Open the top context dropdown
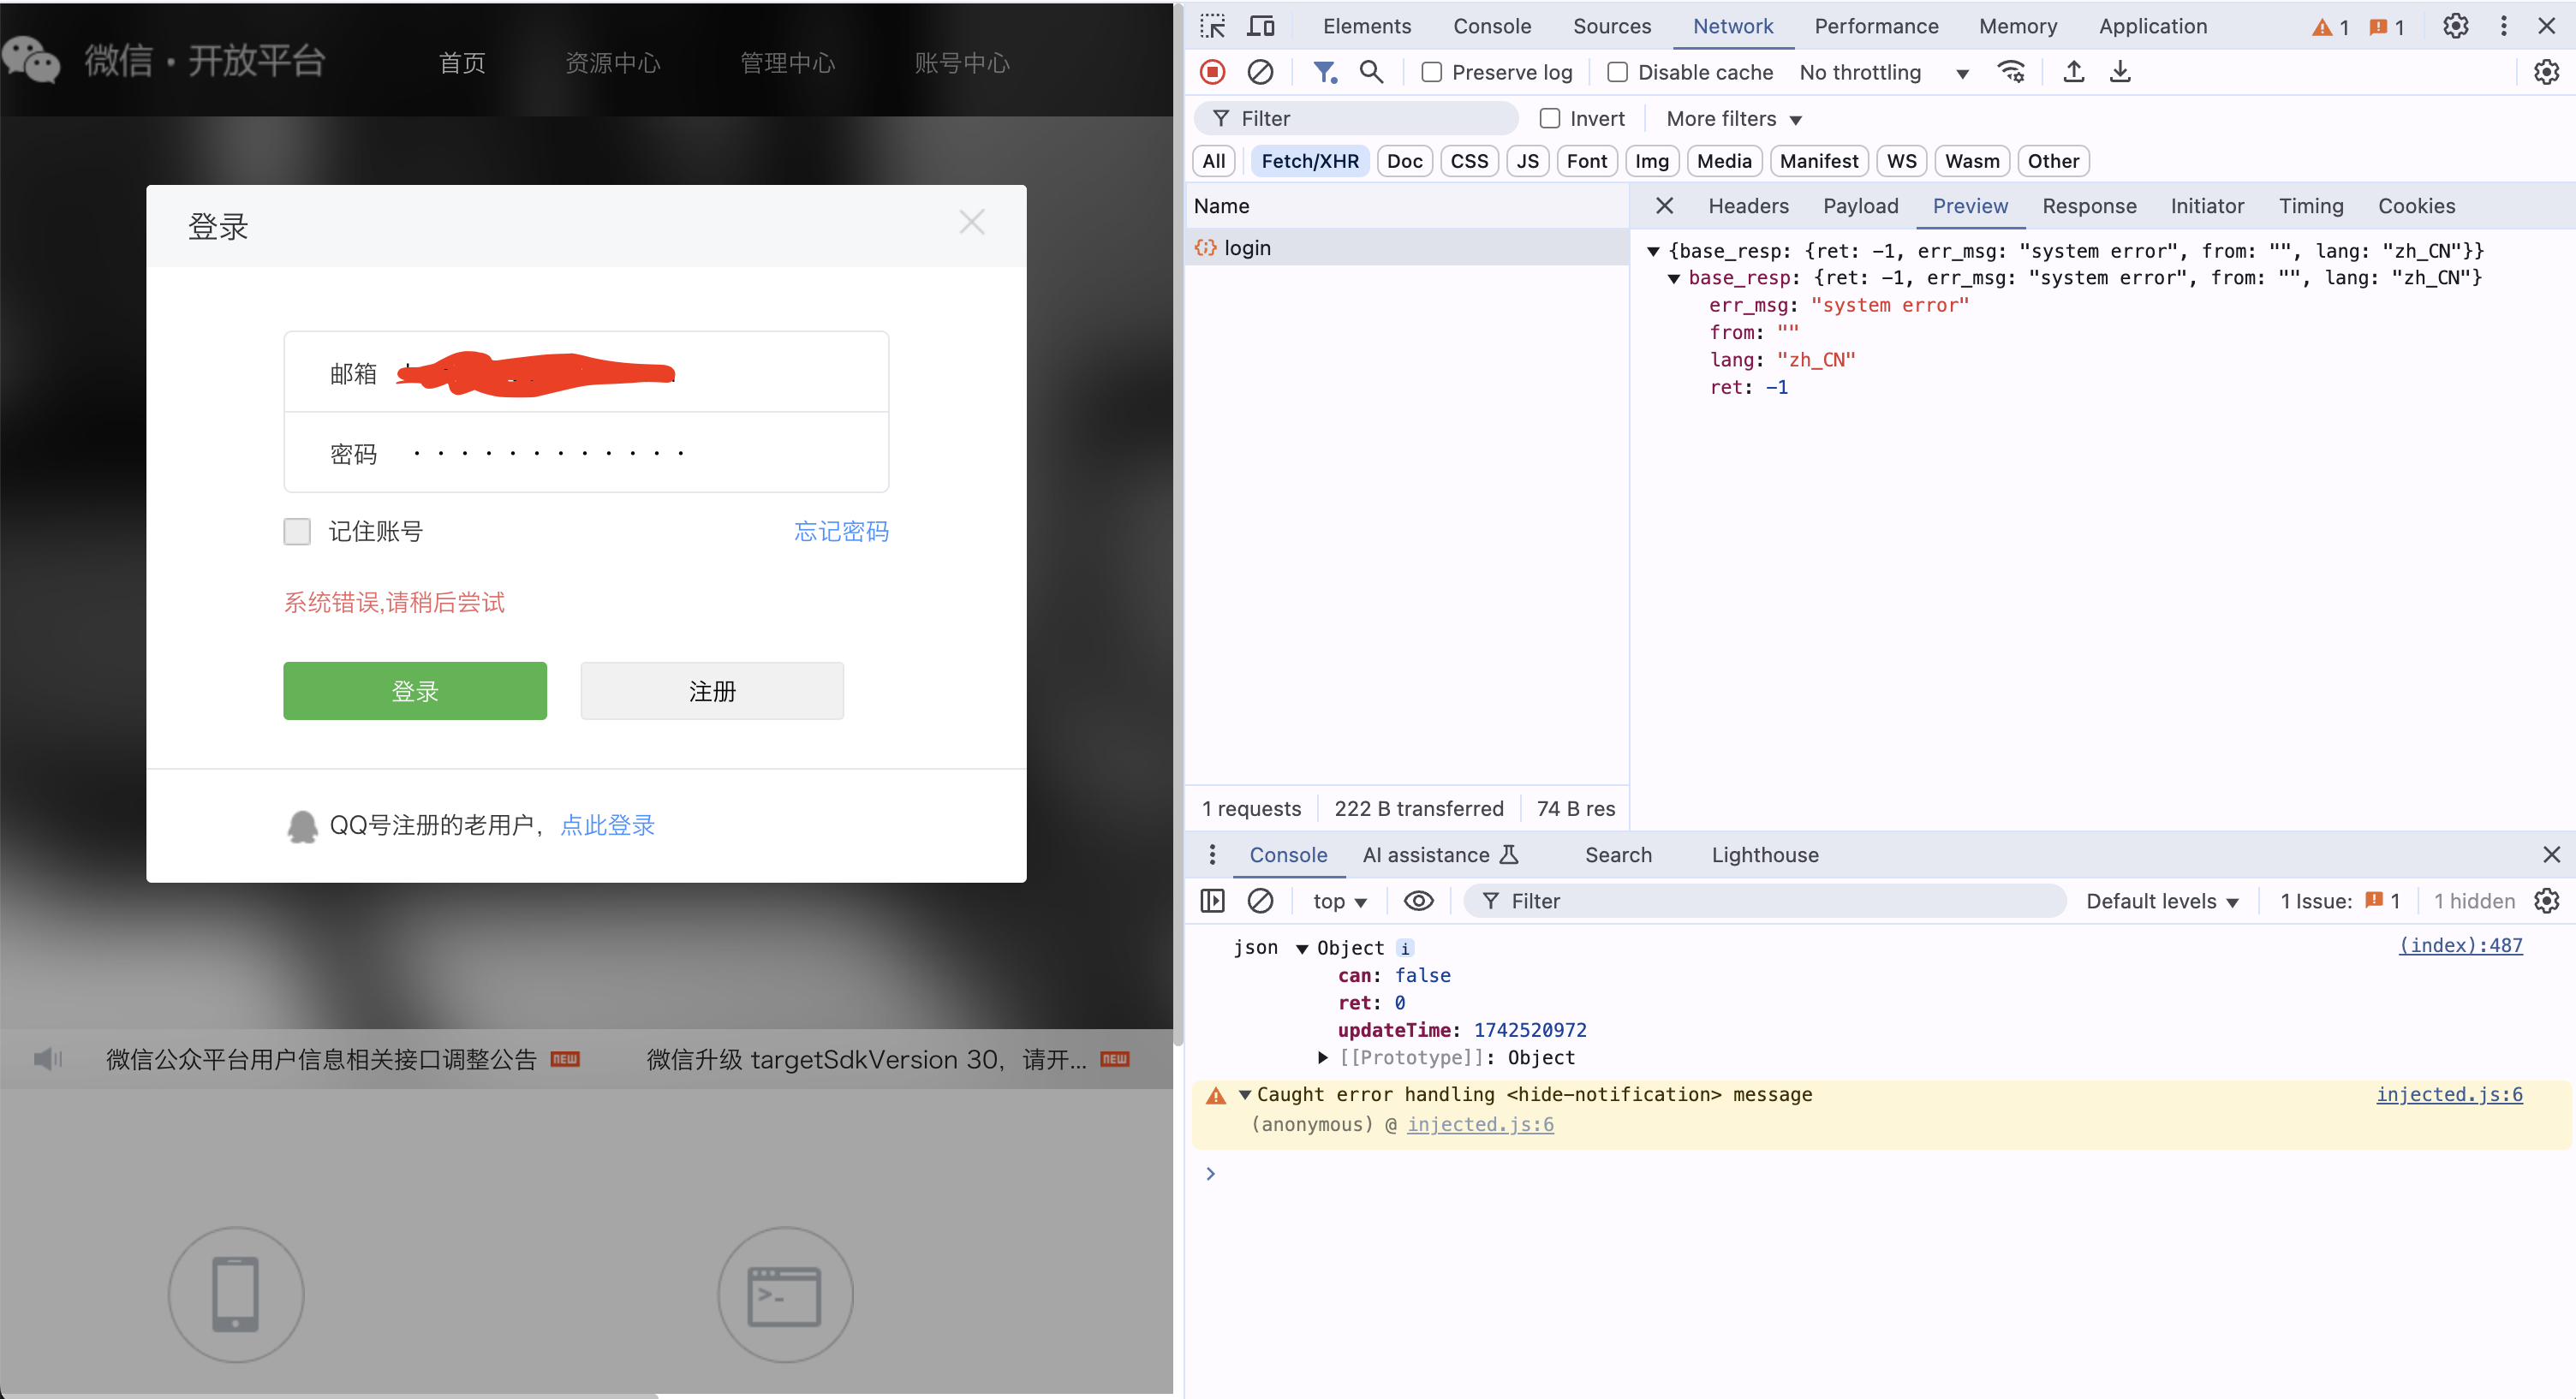 point(1340,901)
